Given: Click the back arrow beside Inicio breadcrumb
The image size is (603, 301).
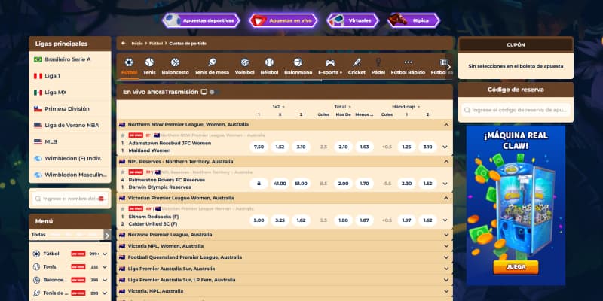Looking at the screenshot, I should click(124, 44).
